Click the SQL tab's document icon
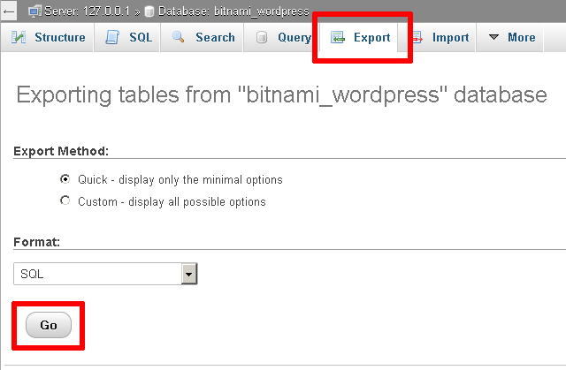 112,38
